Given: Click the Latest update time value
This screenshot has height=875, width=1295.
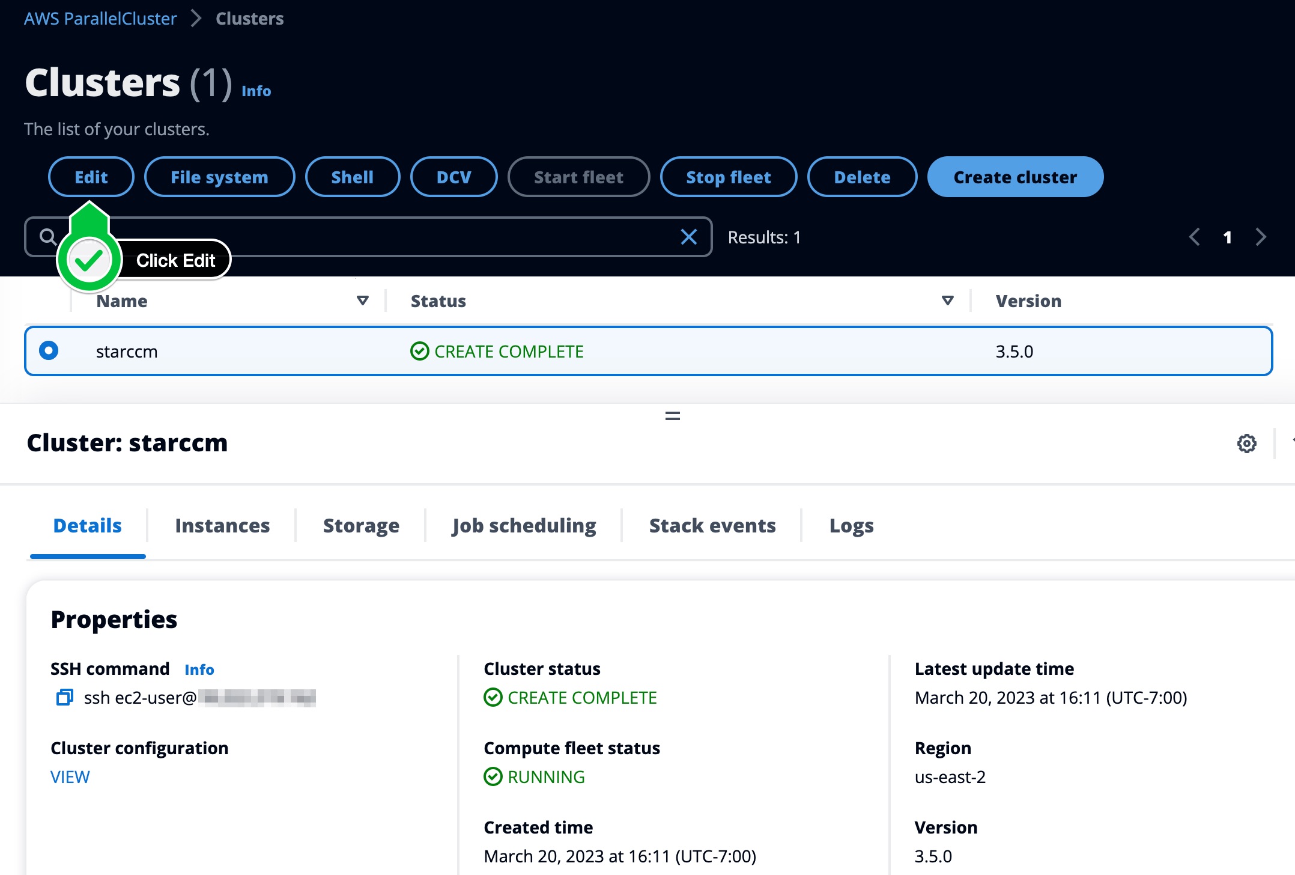Looking at the screenshot, I should click(x=1051, y=698).
